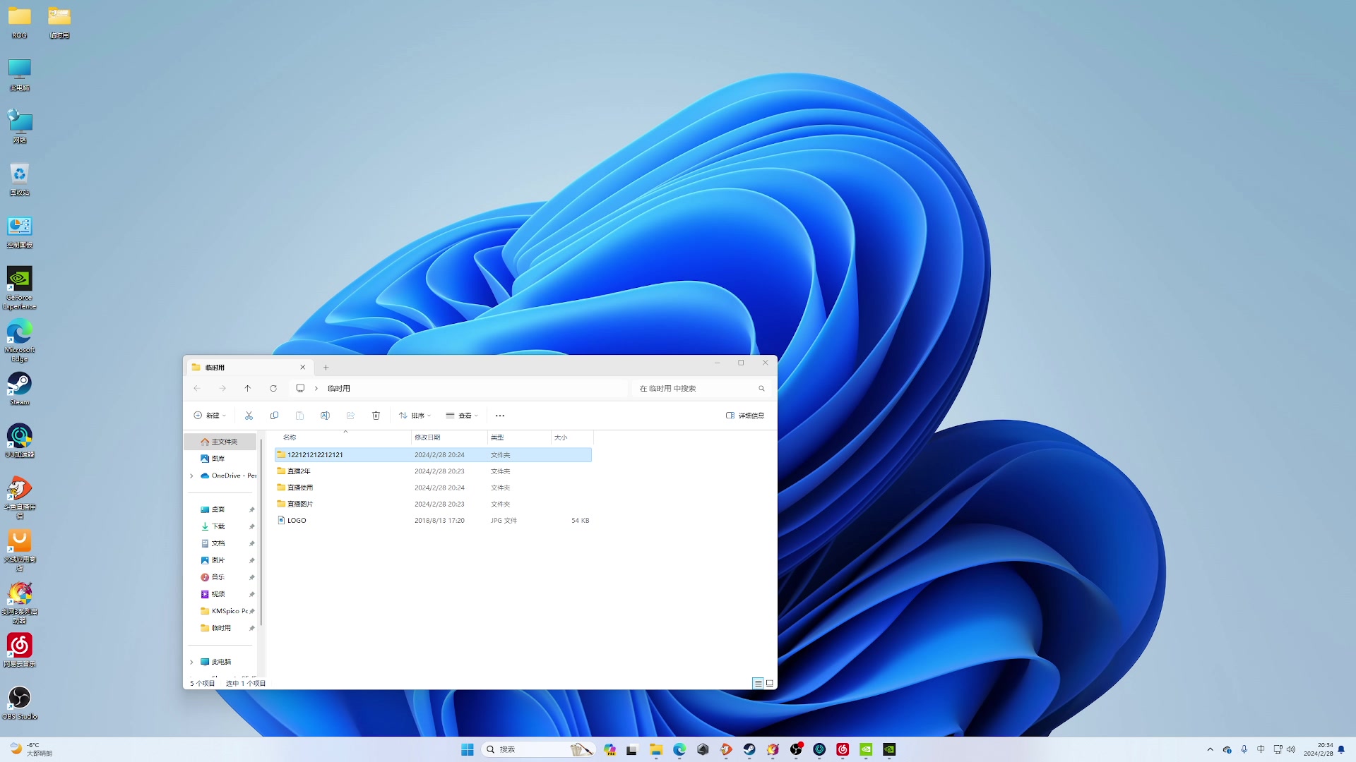Click the 临时用 tab in Explorer
Viewport: 1356px width, 762px height.
coord(249,367)
